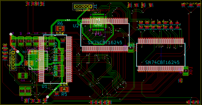Click the TEST pad beside the R6 10K
This screenshot has height=105, width=202.
pos(63,41)
